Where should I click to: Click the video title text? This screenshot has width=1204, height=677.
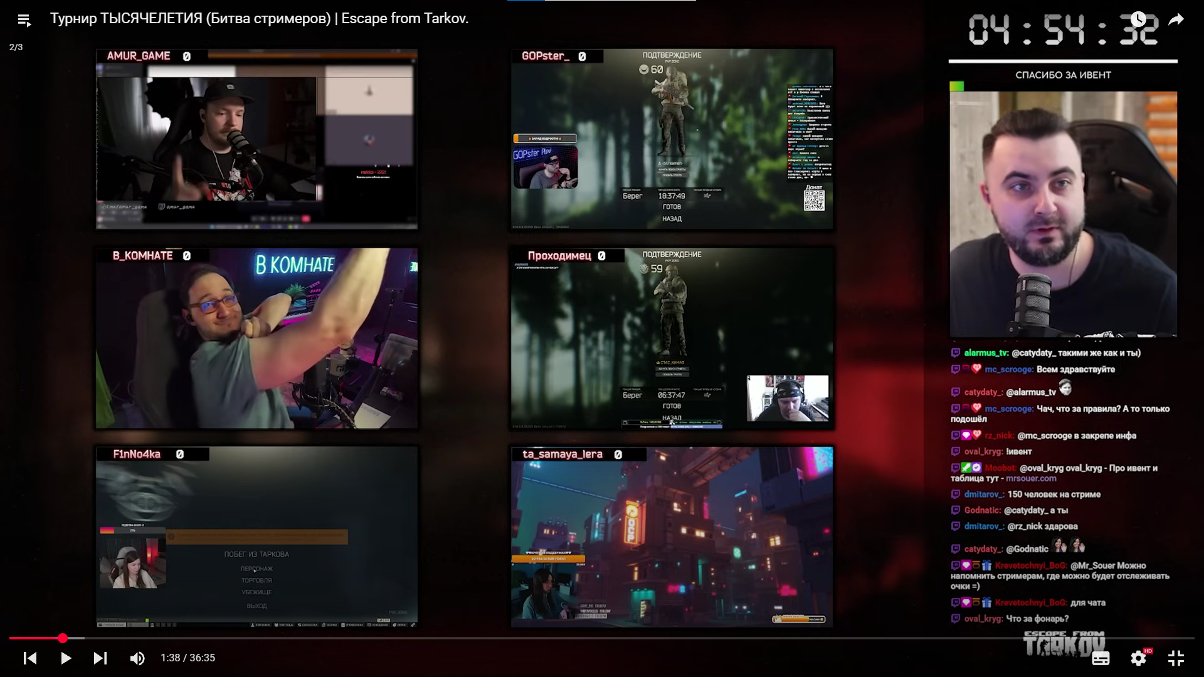[x=259, y=19]
